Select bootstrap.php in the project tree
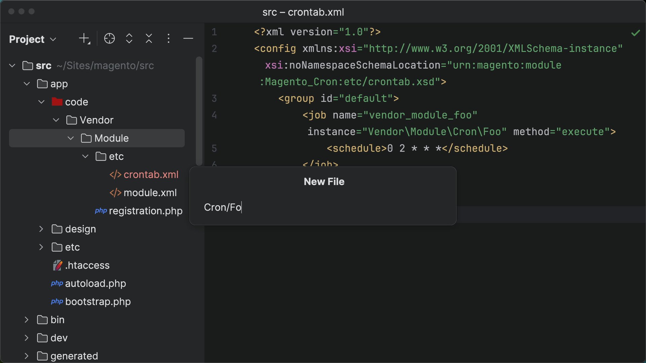 pyautogui.click(x=98, y=301)
